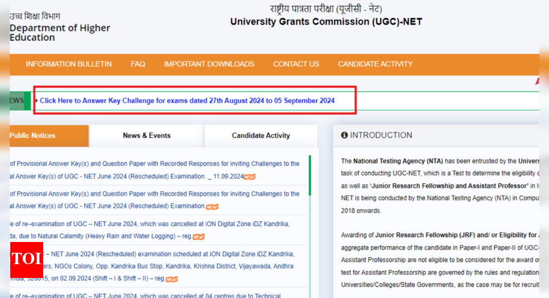The height and width of the screenshot is (298, 549).
Task: Open Important Downloads in the orange bar
Action: click(209, 64)
